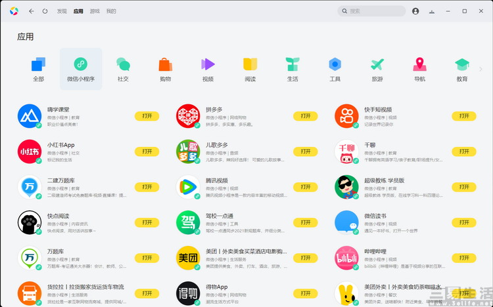The height and width of the screenshot is (307, 493).
Task: Open 嗨学课堂 with its 打开 button
Action: point(147,116)
